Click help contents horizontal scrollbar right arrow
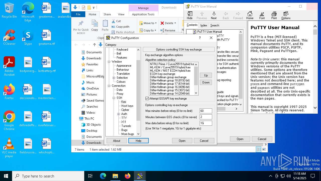The height and width of the screenshot is (181, 321). click(236, 109)
